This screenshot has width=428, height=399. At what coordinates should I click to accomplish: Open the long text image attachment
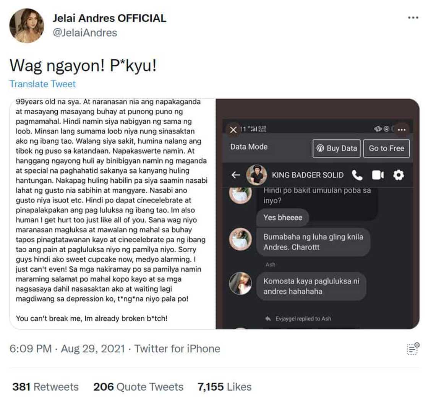pyautogui.click(x=112, y=214)
